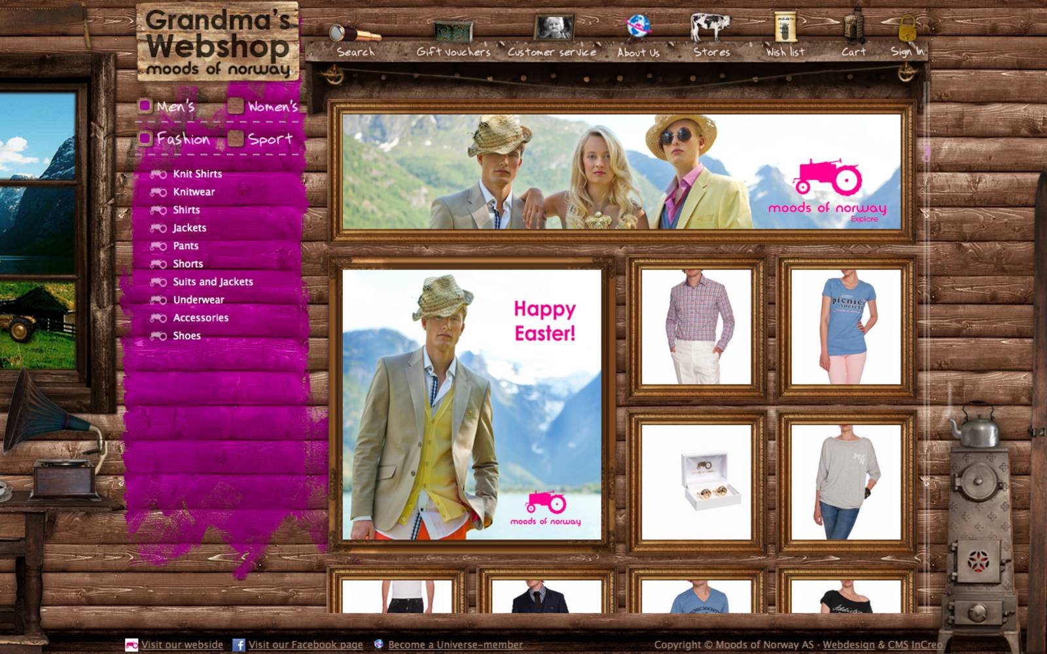Click the cow icon to view Stores
Image resolution: width=1047 pixels, height=654 pixels.
(711, 26)
